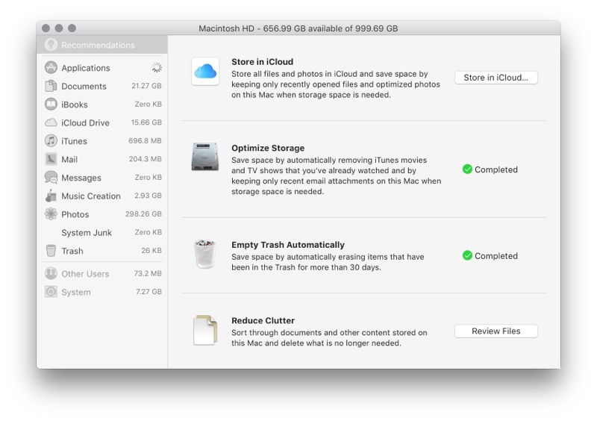The image size is (597, 421).
Task: Choose the iTunes category
Action: click(x=103, y=141)
